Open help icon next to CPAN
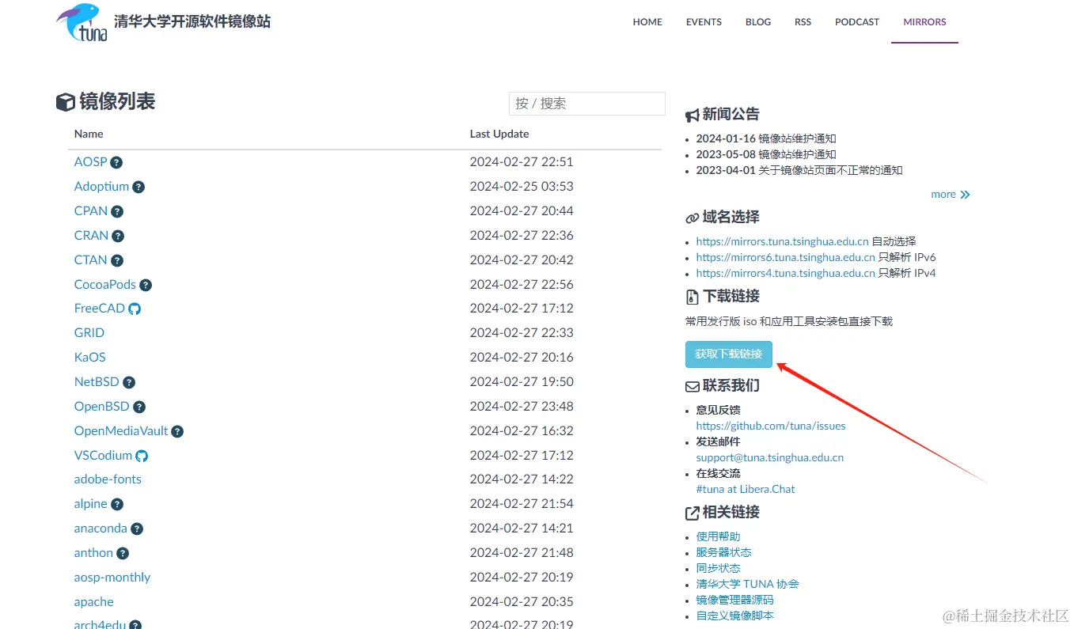Screen dimensions: 1074x629 [117, 211]
